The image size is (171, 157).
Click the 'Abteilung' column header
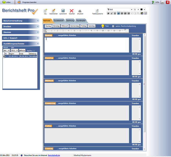pos(33,54)
